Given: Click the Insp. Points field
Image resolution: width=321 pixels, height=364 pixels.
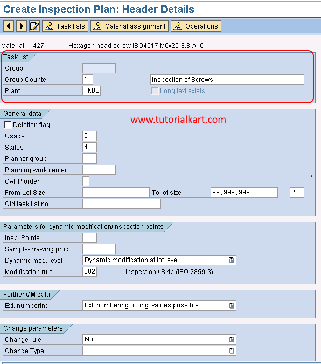Looking at the screenshot, I should tap(89, 237).
